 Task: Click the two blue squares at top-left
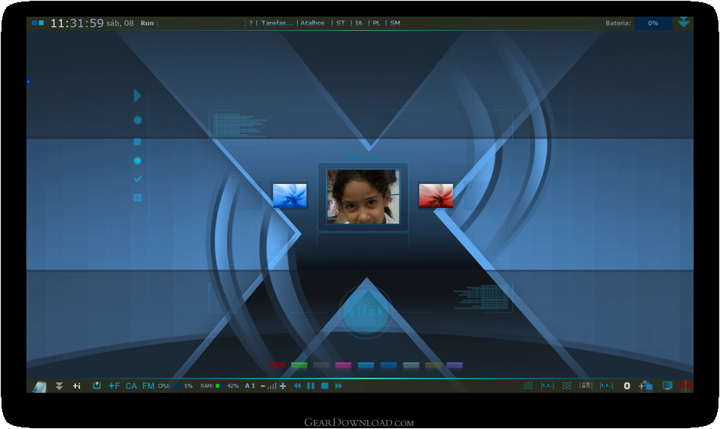pos(38,23)
